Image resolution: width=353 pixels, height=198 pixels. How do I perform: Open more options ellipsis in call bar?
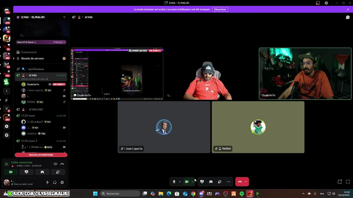tap(228, 182)
